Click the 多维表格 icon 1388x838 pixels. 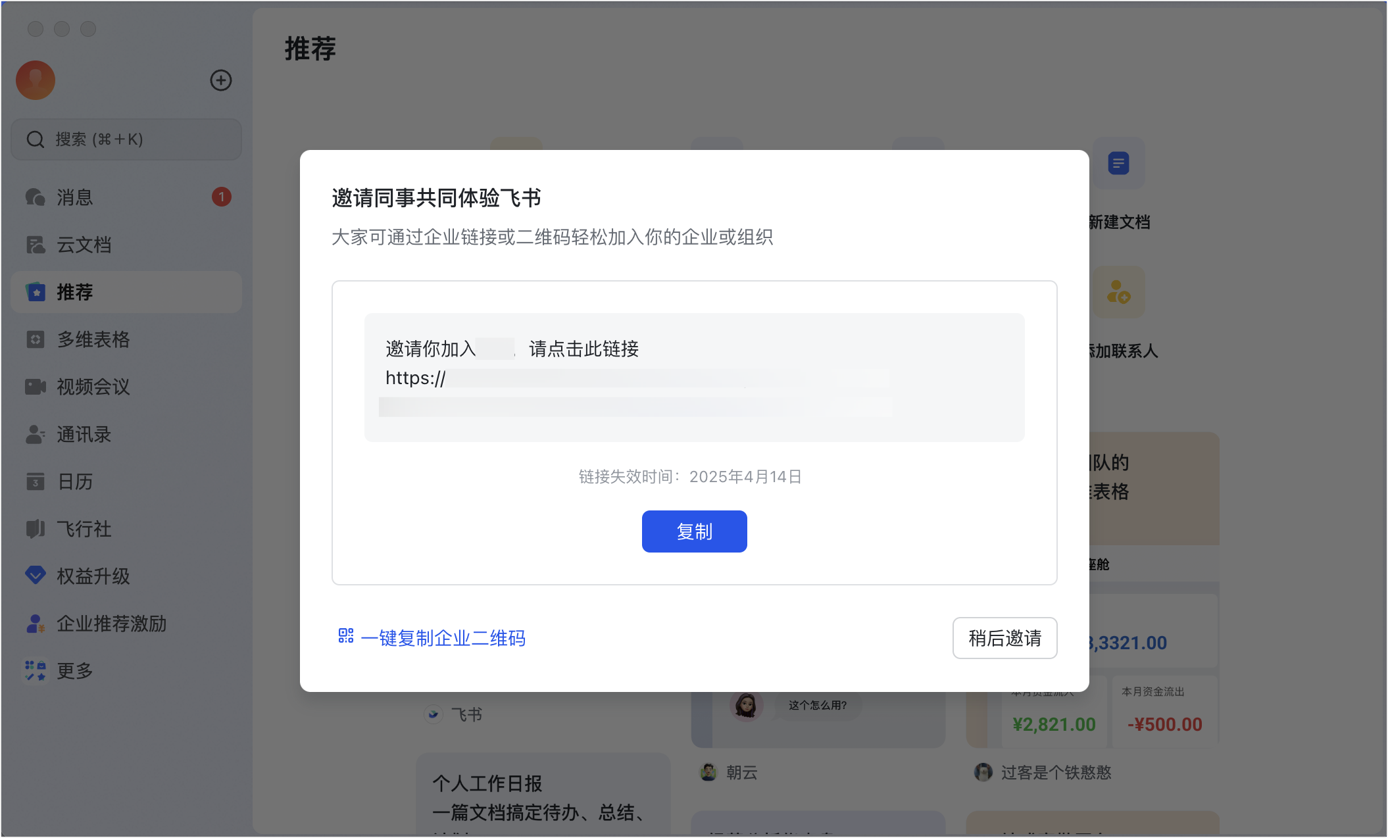tap(36, 339)
